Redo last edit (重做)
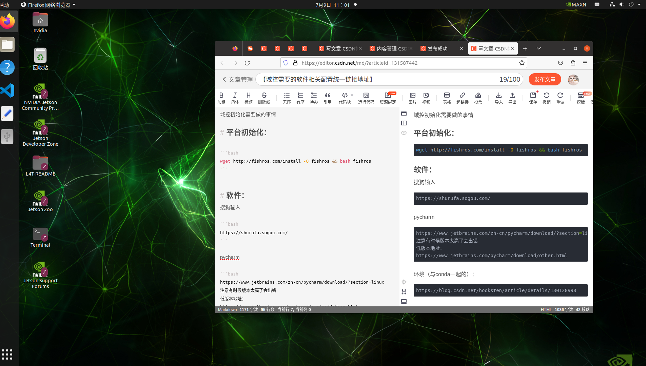 click(x=560, y=98)
